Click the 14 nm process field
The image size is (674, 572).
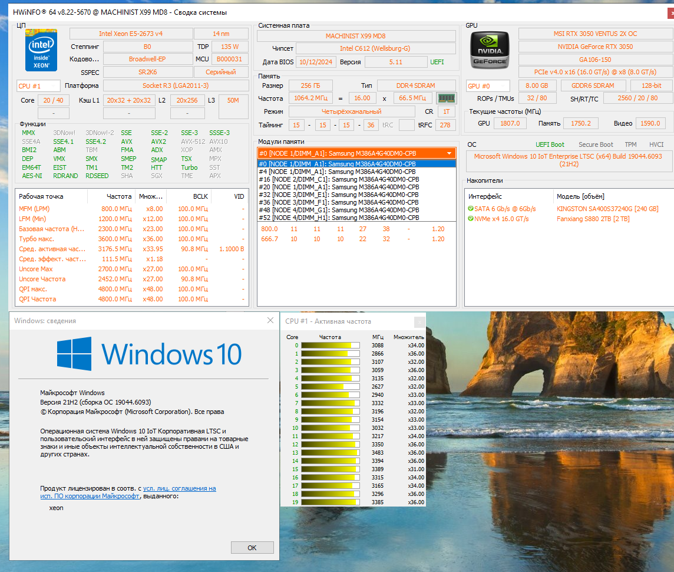tap(221, 34)
